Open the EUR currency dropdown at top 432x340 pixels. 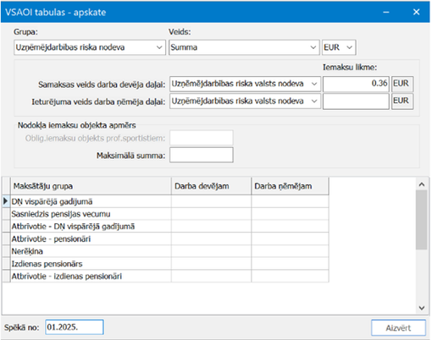click(339, 47)
